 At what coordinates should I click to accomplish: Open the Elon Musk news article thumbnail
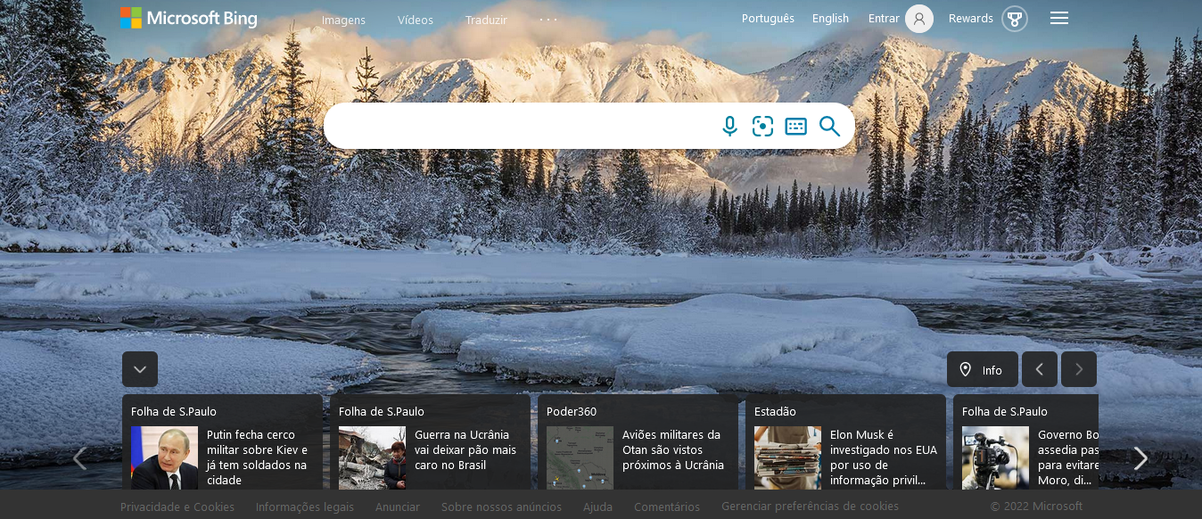[787, 457]
